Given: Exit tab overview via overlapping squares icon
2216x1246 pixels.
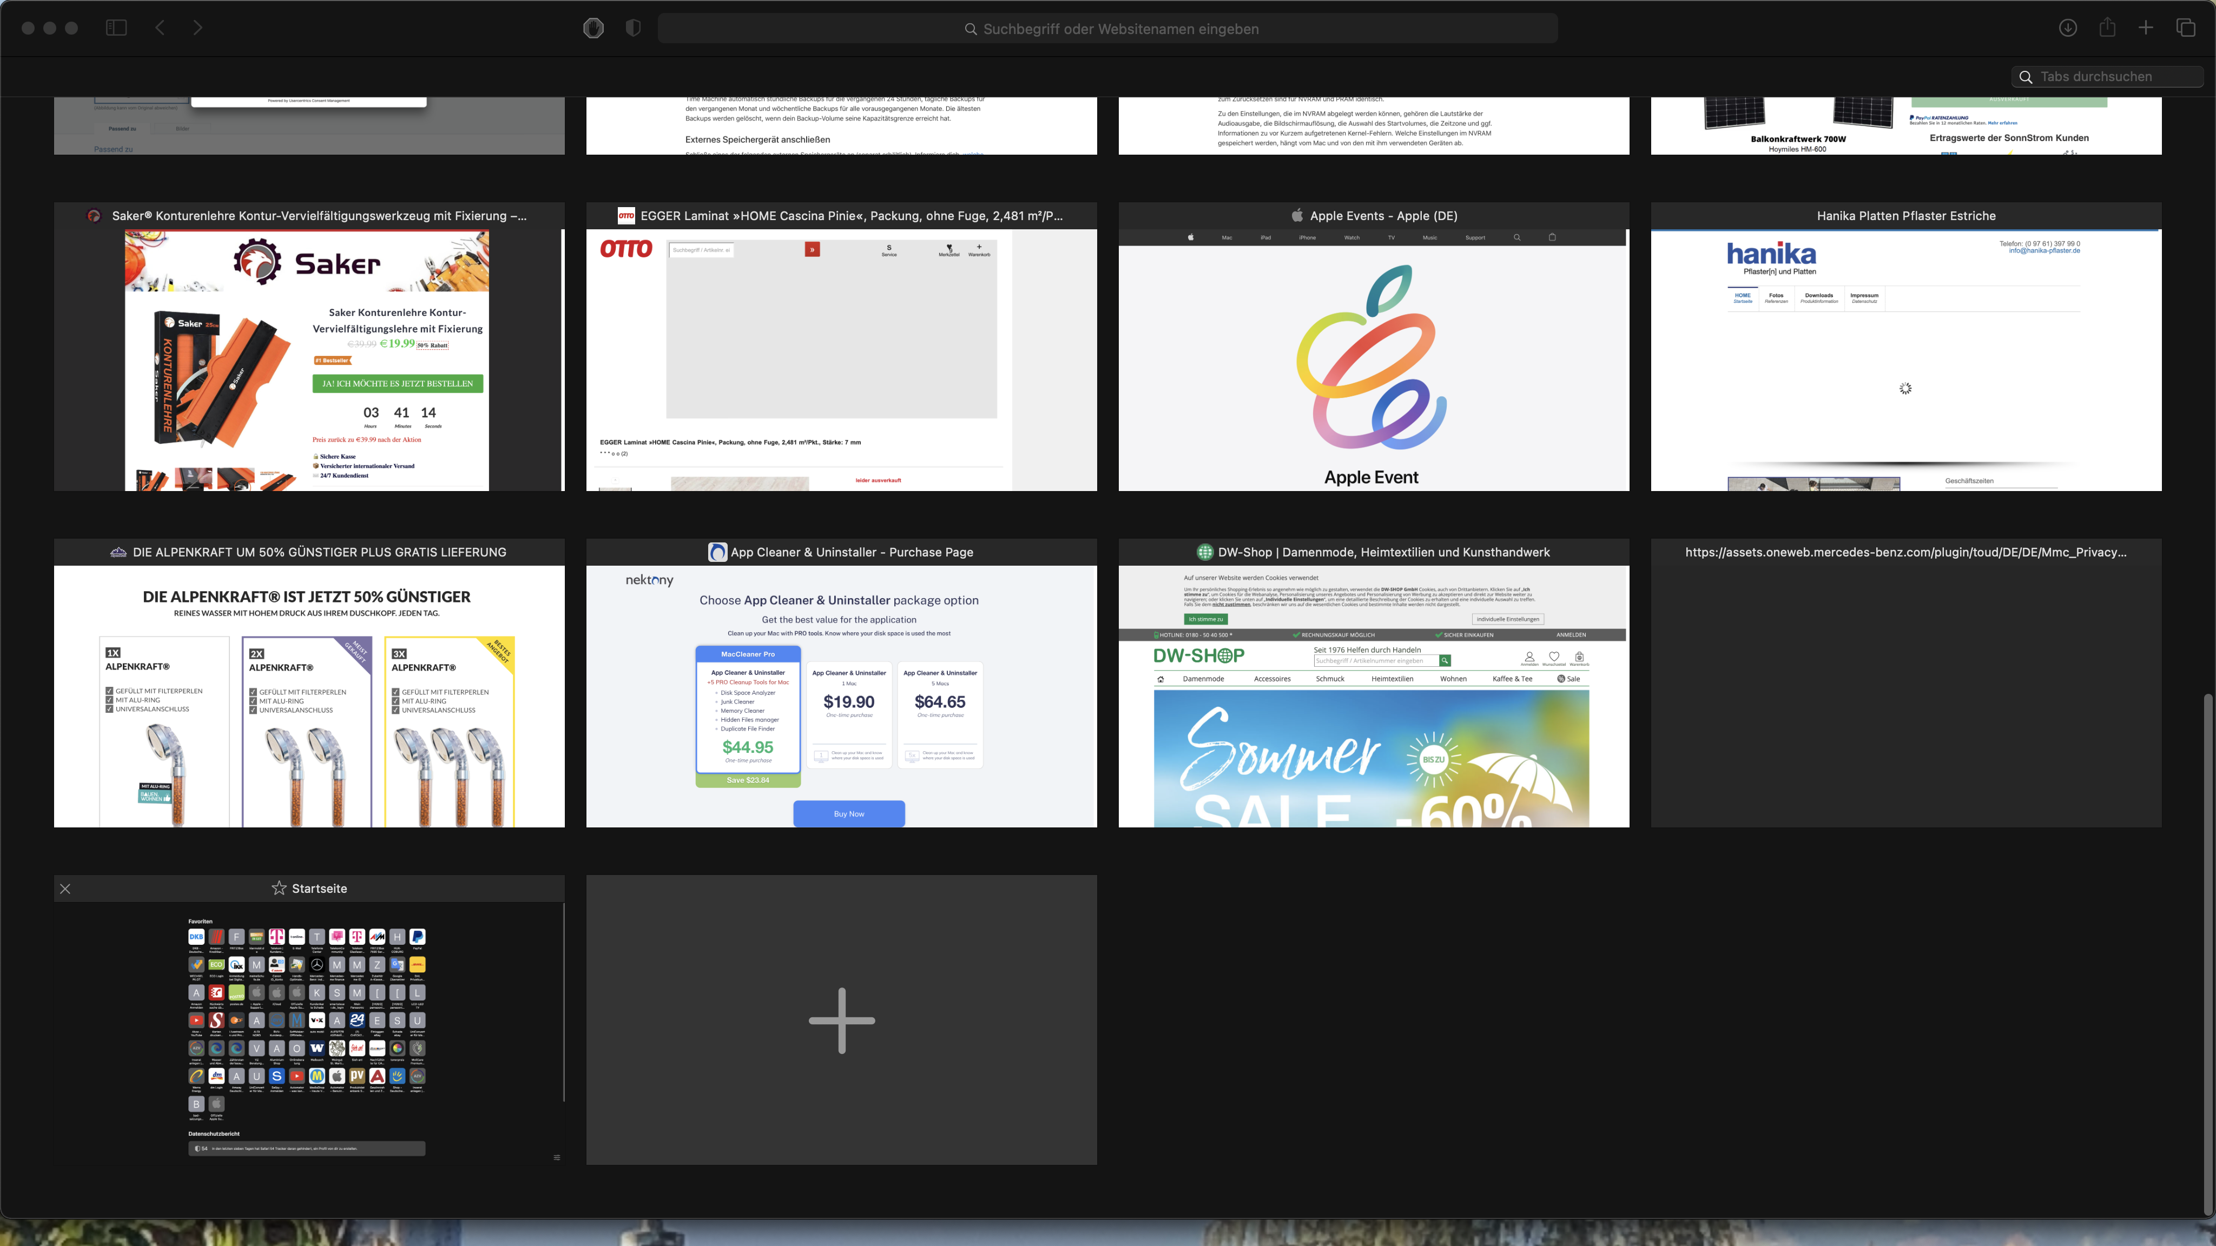Looking at the screenshot, I should [2185, 28].
